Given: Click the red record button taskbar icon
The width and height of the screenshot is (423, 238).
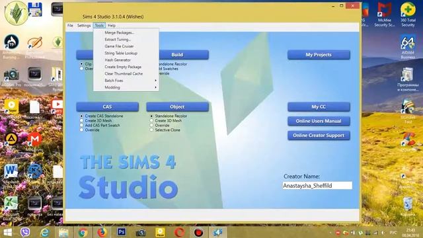Looking at the screenshot, I should click(198, 232).
